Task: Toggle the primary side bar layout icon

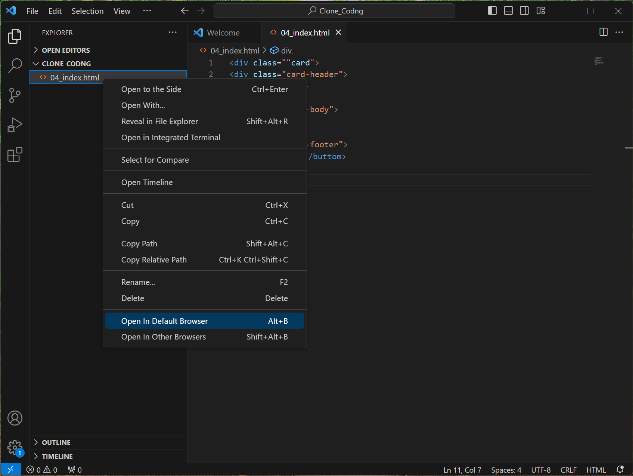Action: click(x=492, y=11)
